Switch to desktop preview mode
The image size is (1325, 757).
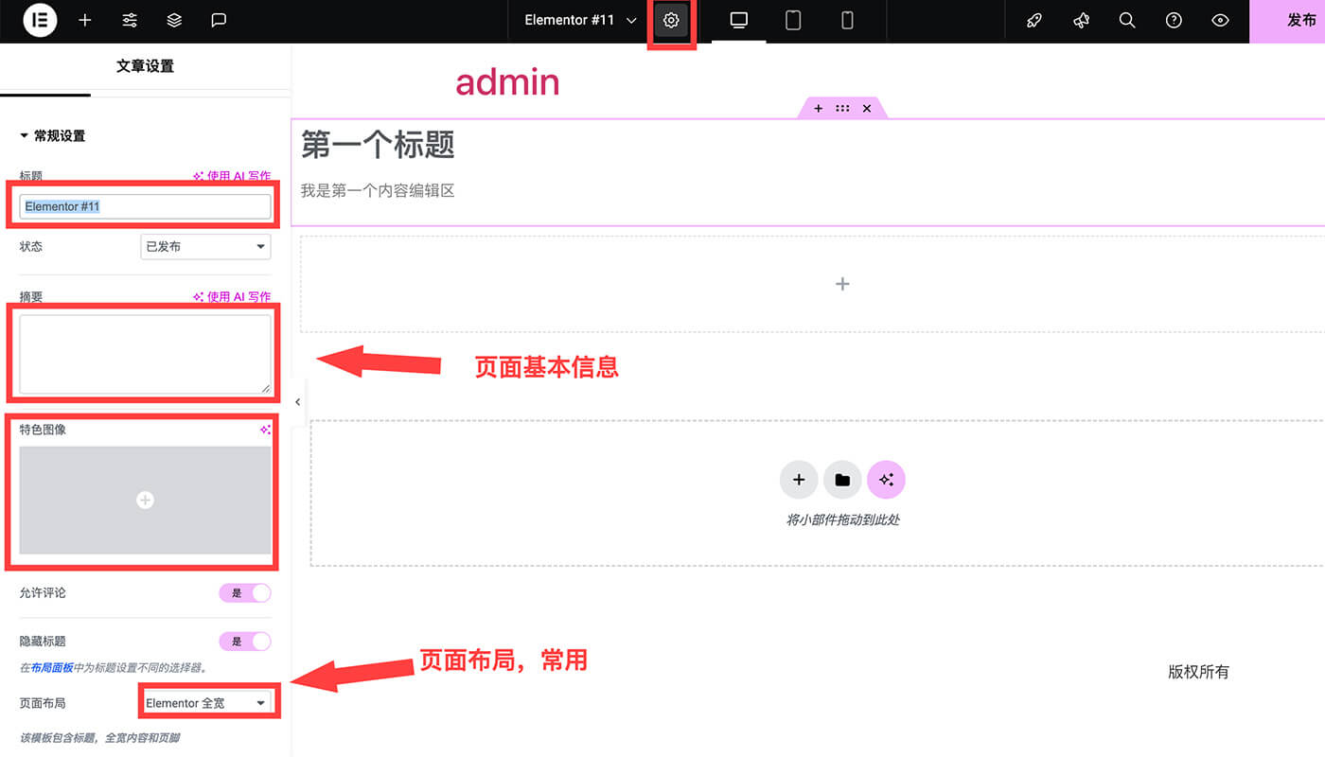tap(739, 20)
